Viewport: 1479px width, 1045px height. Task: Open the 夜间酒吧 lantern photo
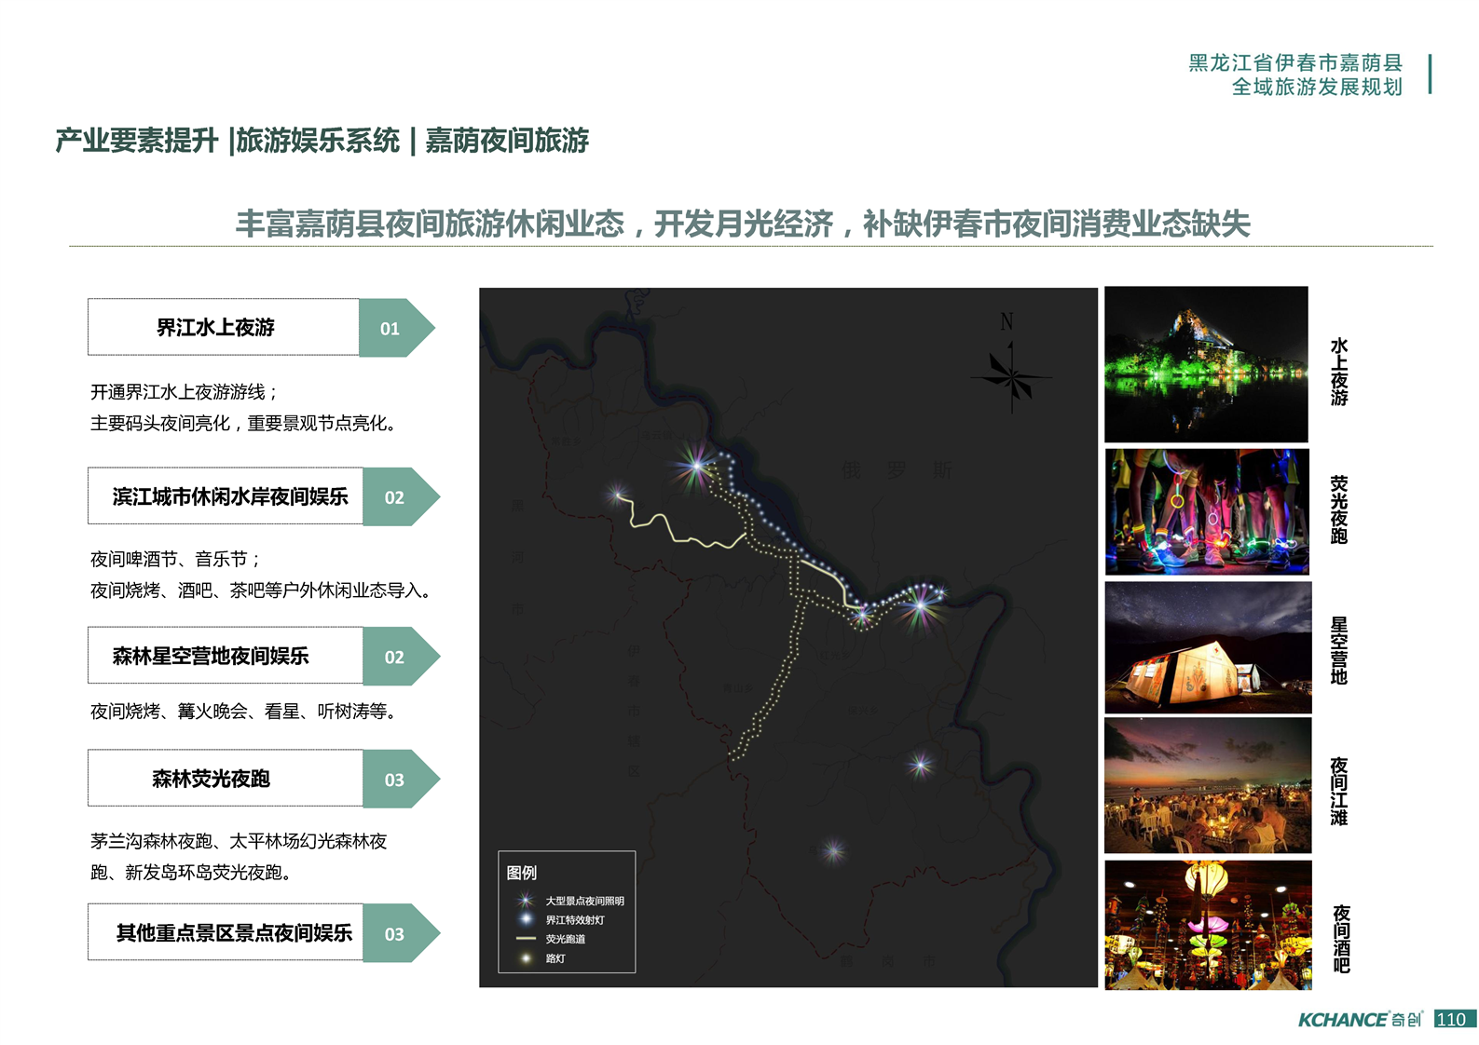pos(1208,925)
